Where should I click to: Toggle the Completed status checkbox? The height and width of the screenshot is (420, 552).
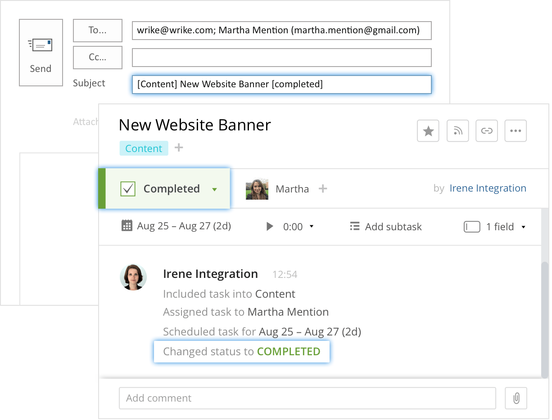tap(128, 189)
